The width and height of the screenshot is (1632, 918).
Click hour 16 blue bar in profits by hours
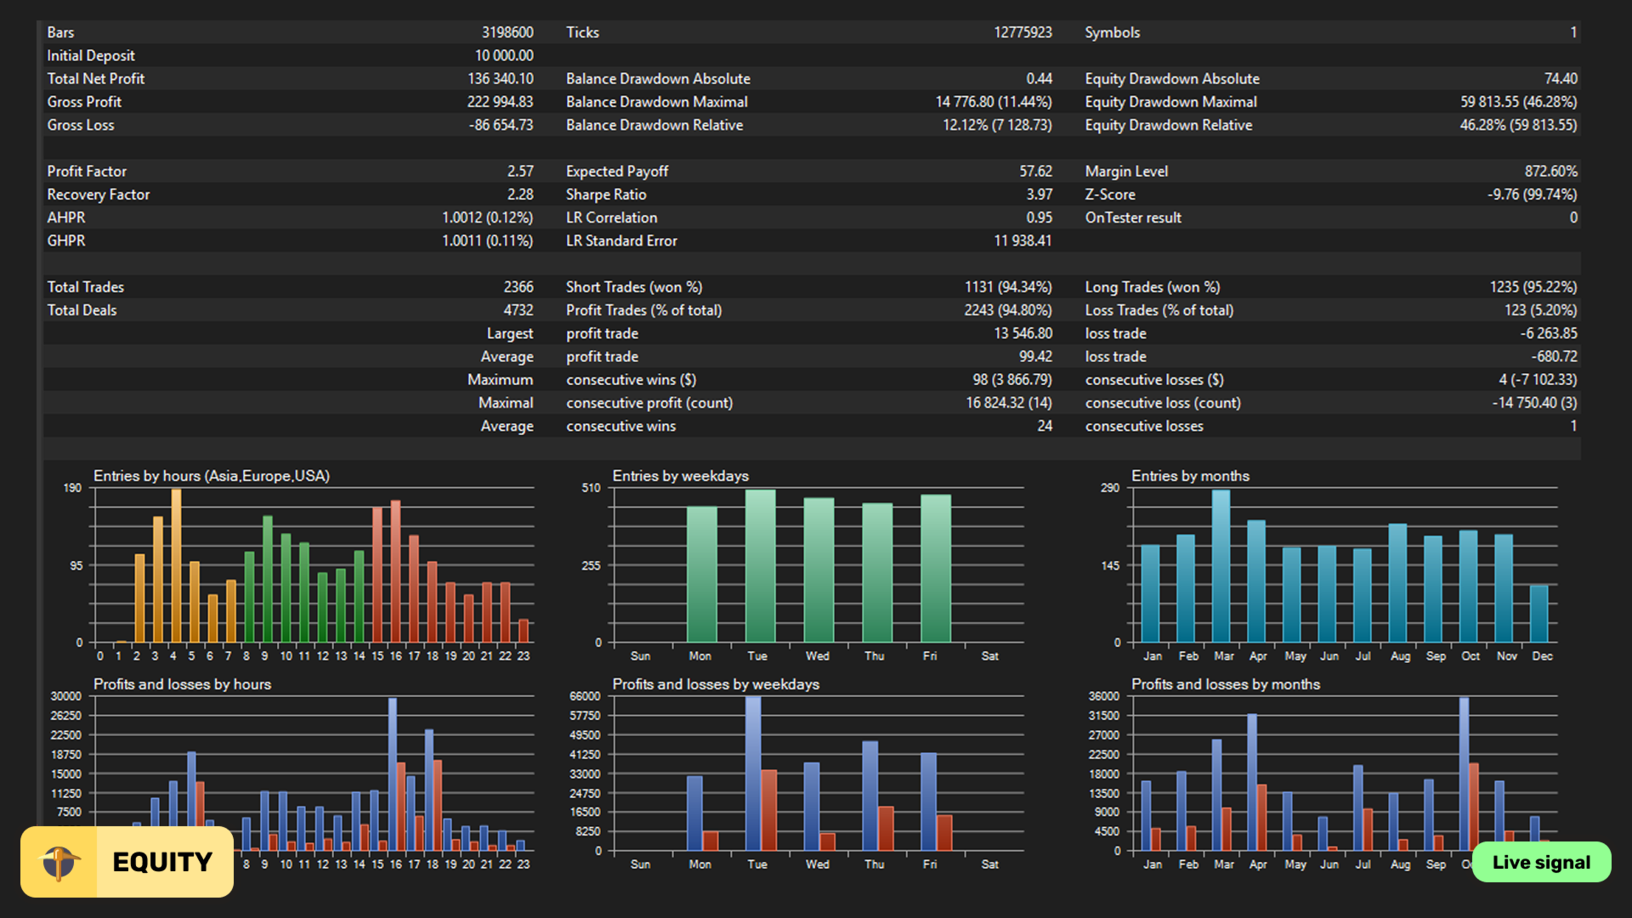(x=393, y=773)
